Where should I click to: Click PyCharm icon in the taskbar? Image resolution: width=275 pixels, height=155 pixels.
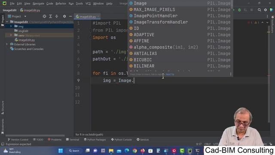point(190,151)
